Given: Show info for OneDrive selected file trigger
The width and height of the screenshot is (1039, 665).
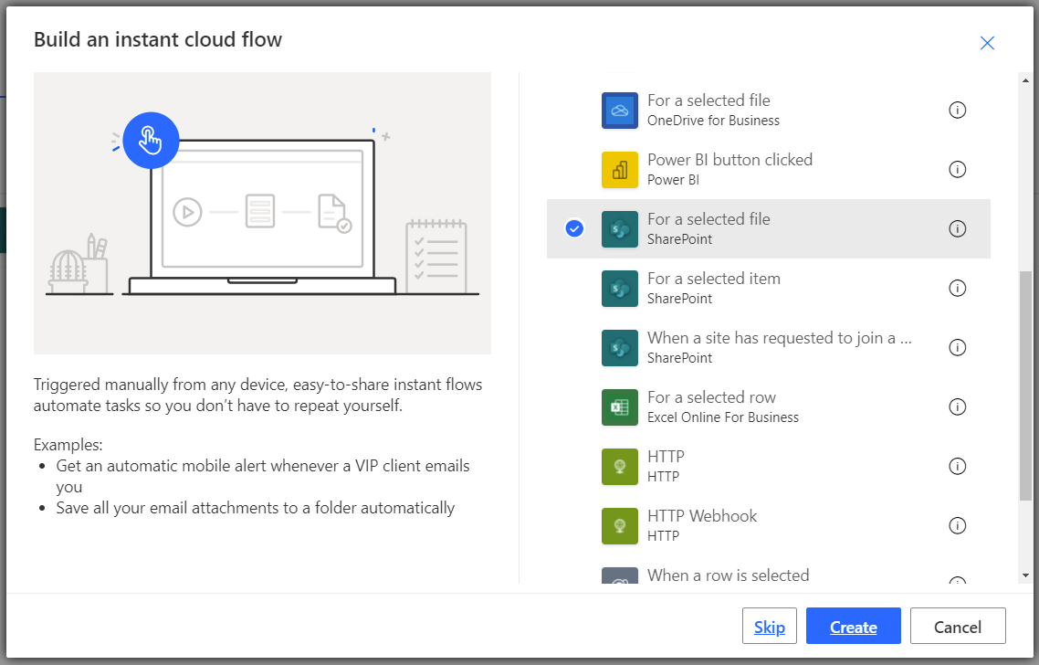Looking at the screenshot, I should point(957,110).
